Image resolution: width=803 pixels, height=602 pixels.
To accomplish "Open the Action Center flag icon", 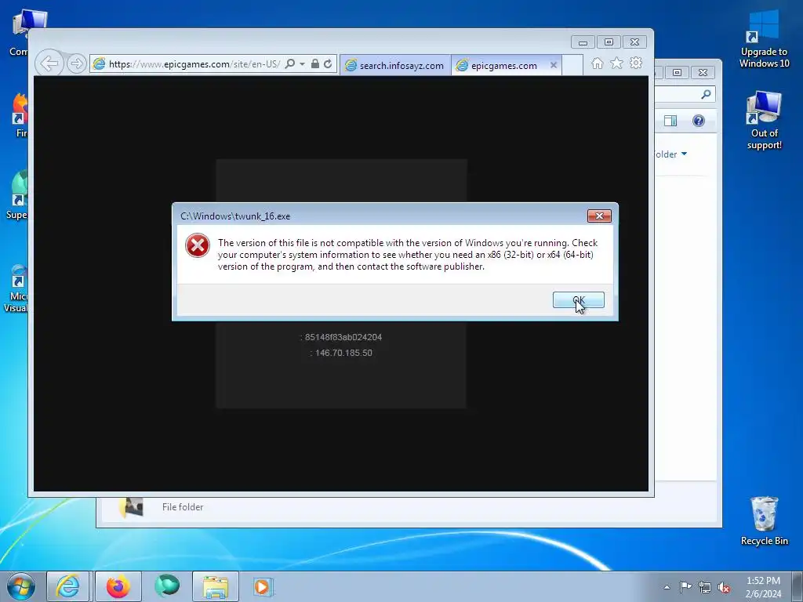I will pos(685,587).
